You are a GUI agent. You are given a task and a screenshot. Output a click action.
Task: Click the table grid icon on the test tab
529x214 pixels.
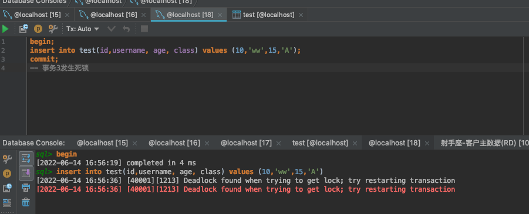(x=237, y=15)
